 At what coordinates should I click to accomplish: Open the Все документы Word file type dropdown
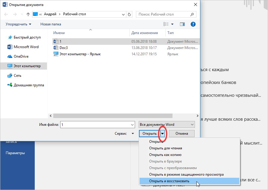click(166, 125)
